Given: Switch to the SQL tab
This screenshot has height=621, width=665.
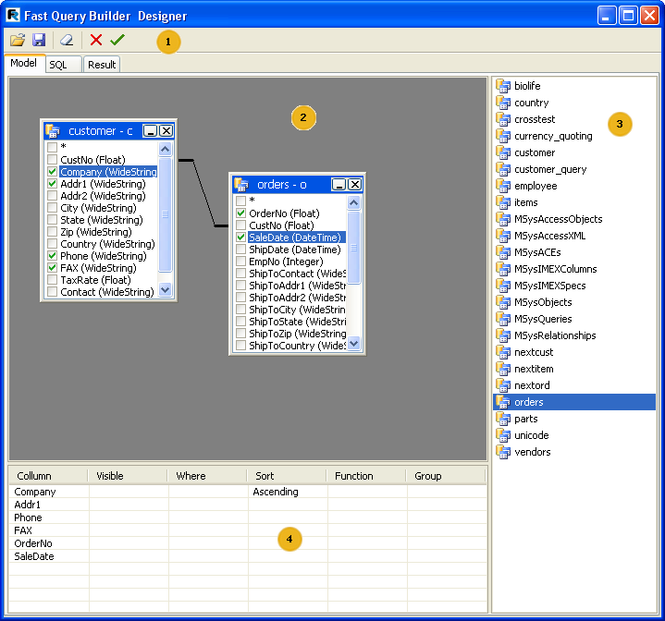Looking at the screenshot, I should [58, 65].
